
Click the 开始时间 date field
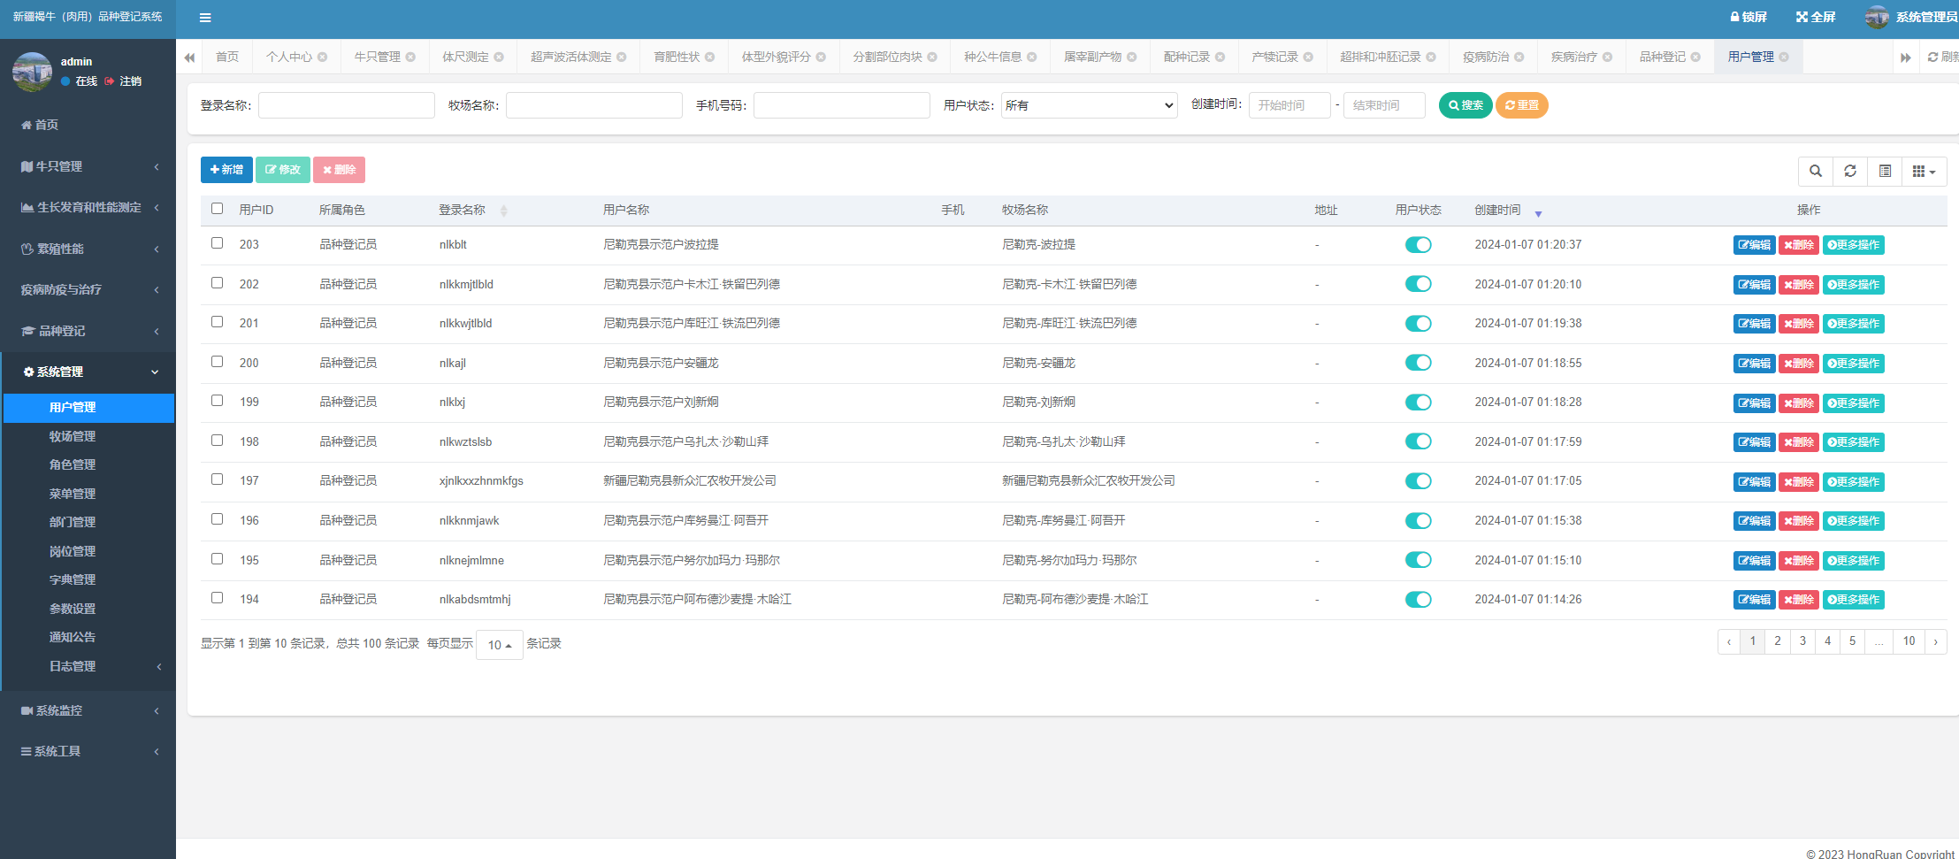[1289, 105]
